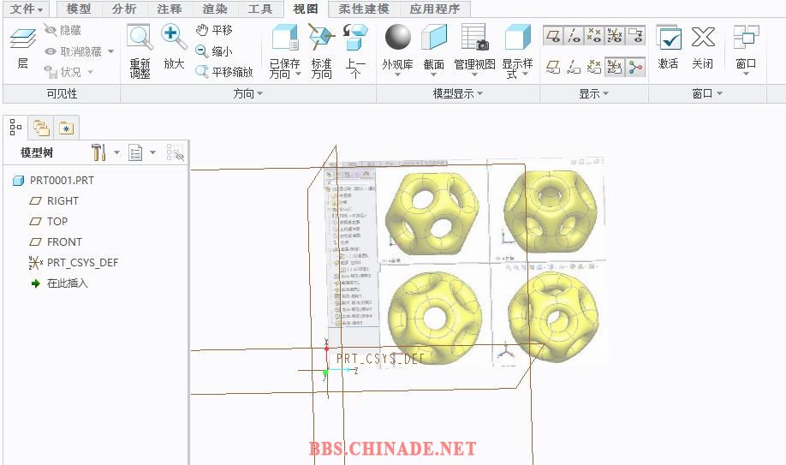Toggle datum point display
This screenshot has height=465, width=786.
(594, 35)
